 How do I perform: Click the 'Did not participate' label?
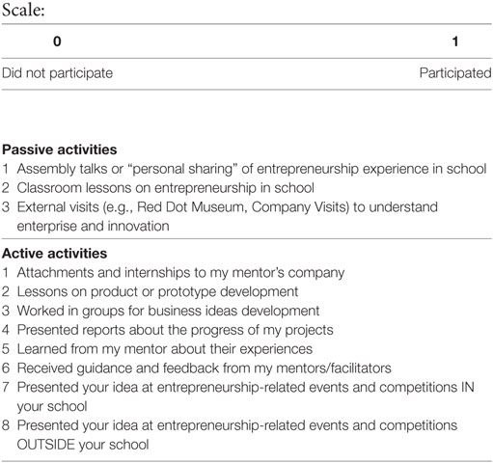57,73
